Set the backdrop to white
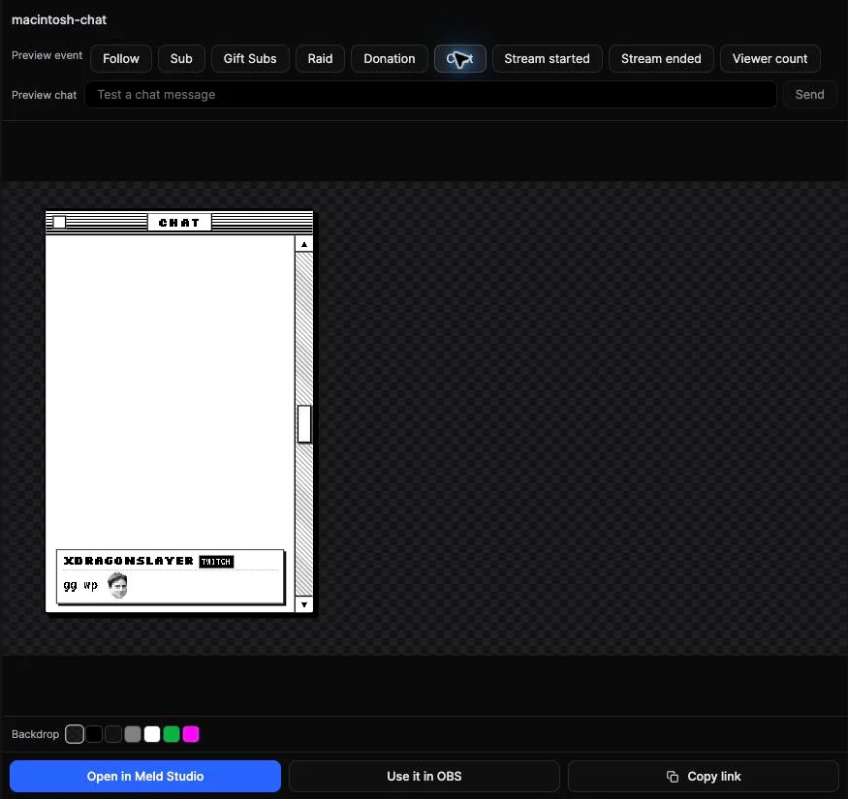Viewport: 848px width, 799px height. [152, 734]
